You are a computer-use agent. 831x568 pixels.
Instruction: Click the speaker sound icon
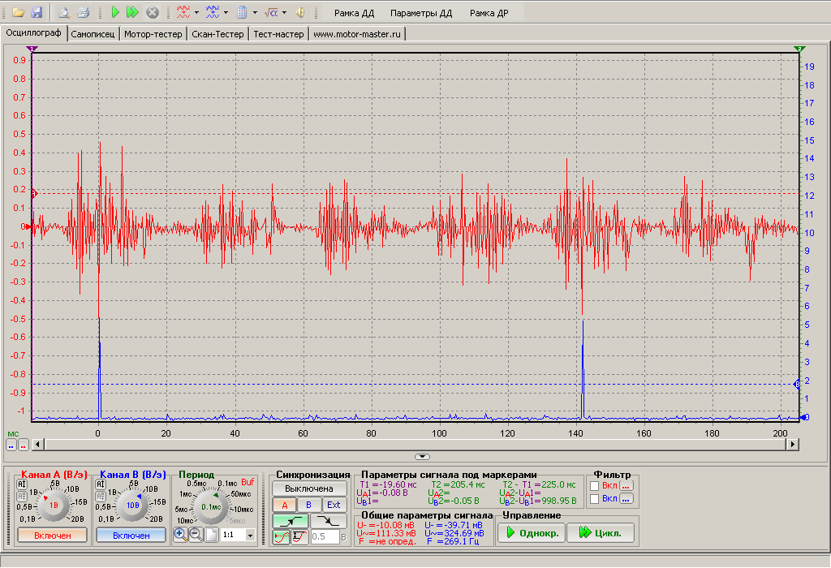click(x=300, y=12)
